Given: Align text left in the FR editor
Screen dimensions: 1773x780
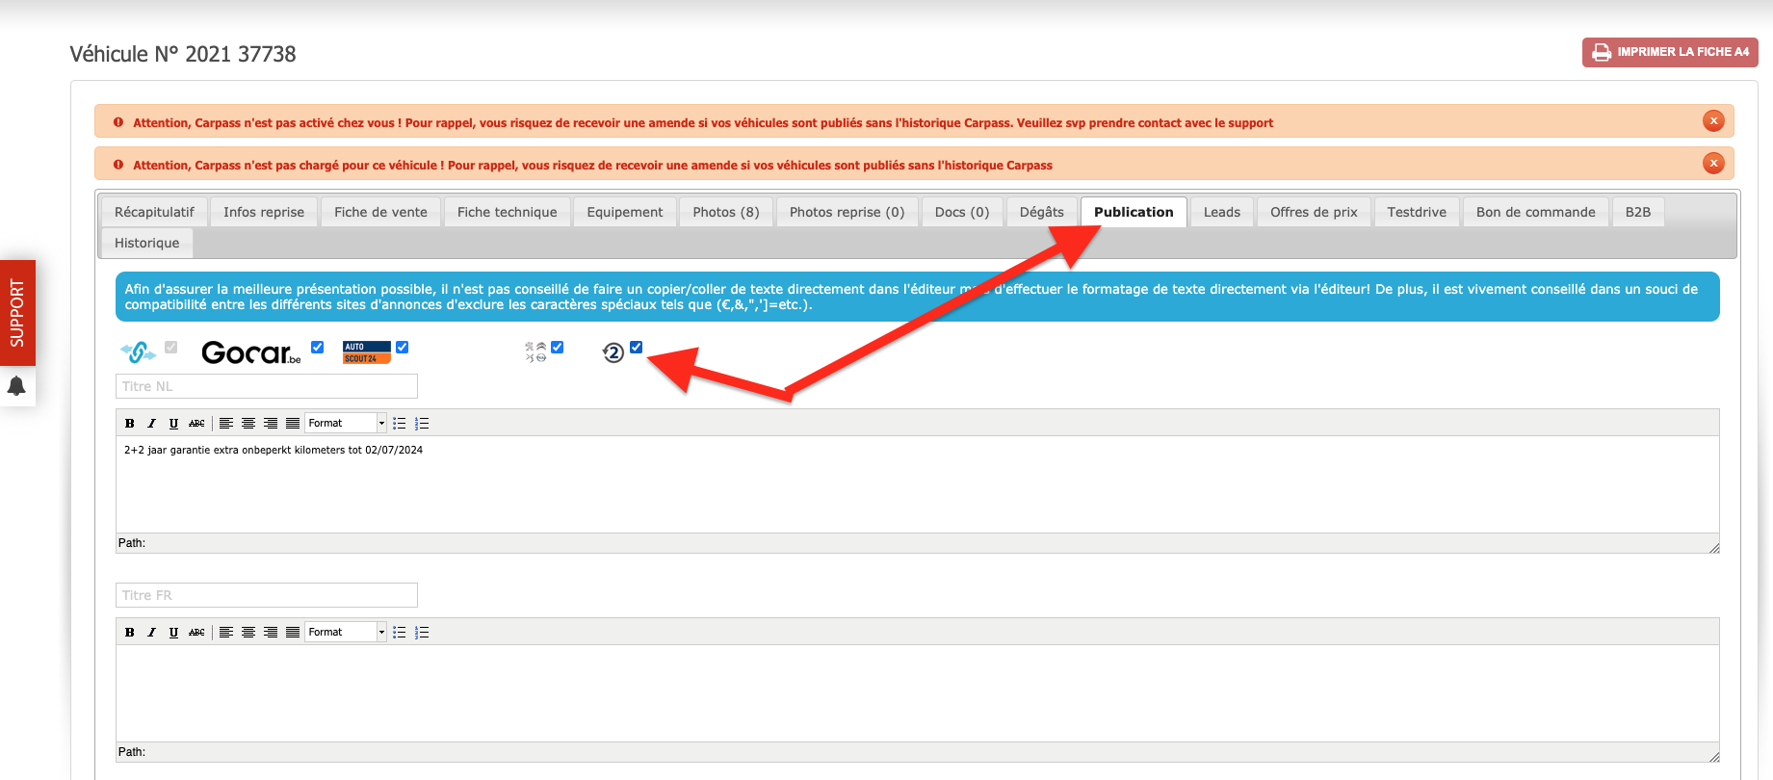Looking at the screenshot, I should point(226,632).
